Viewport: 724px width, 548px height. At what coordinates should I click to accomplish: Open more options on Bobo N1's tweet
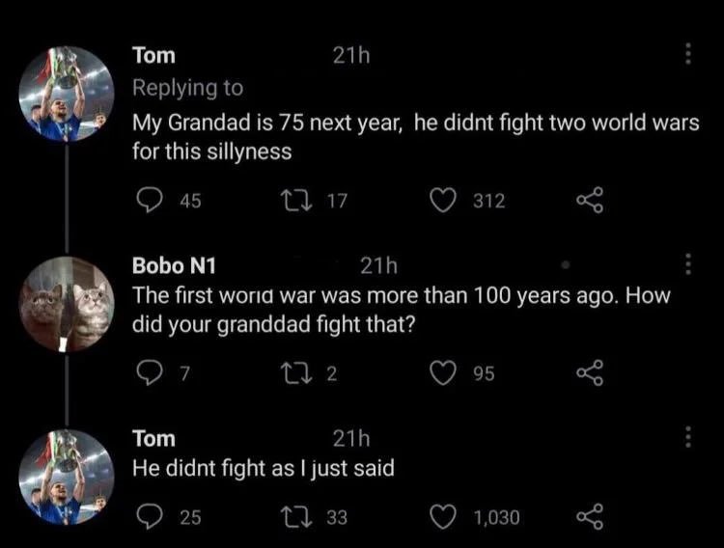[x=688, y=263]
